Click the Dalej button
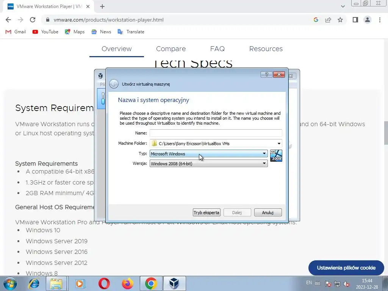The width and height of the screenshot is (388, 291). pos(237,213)
